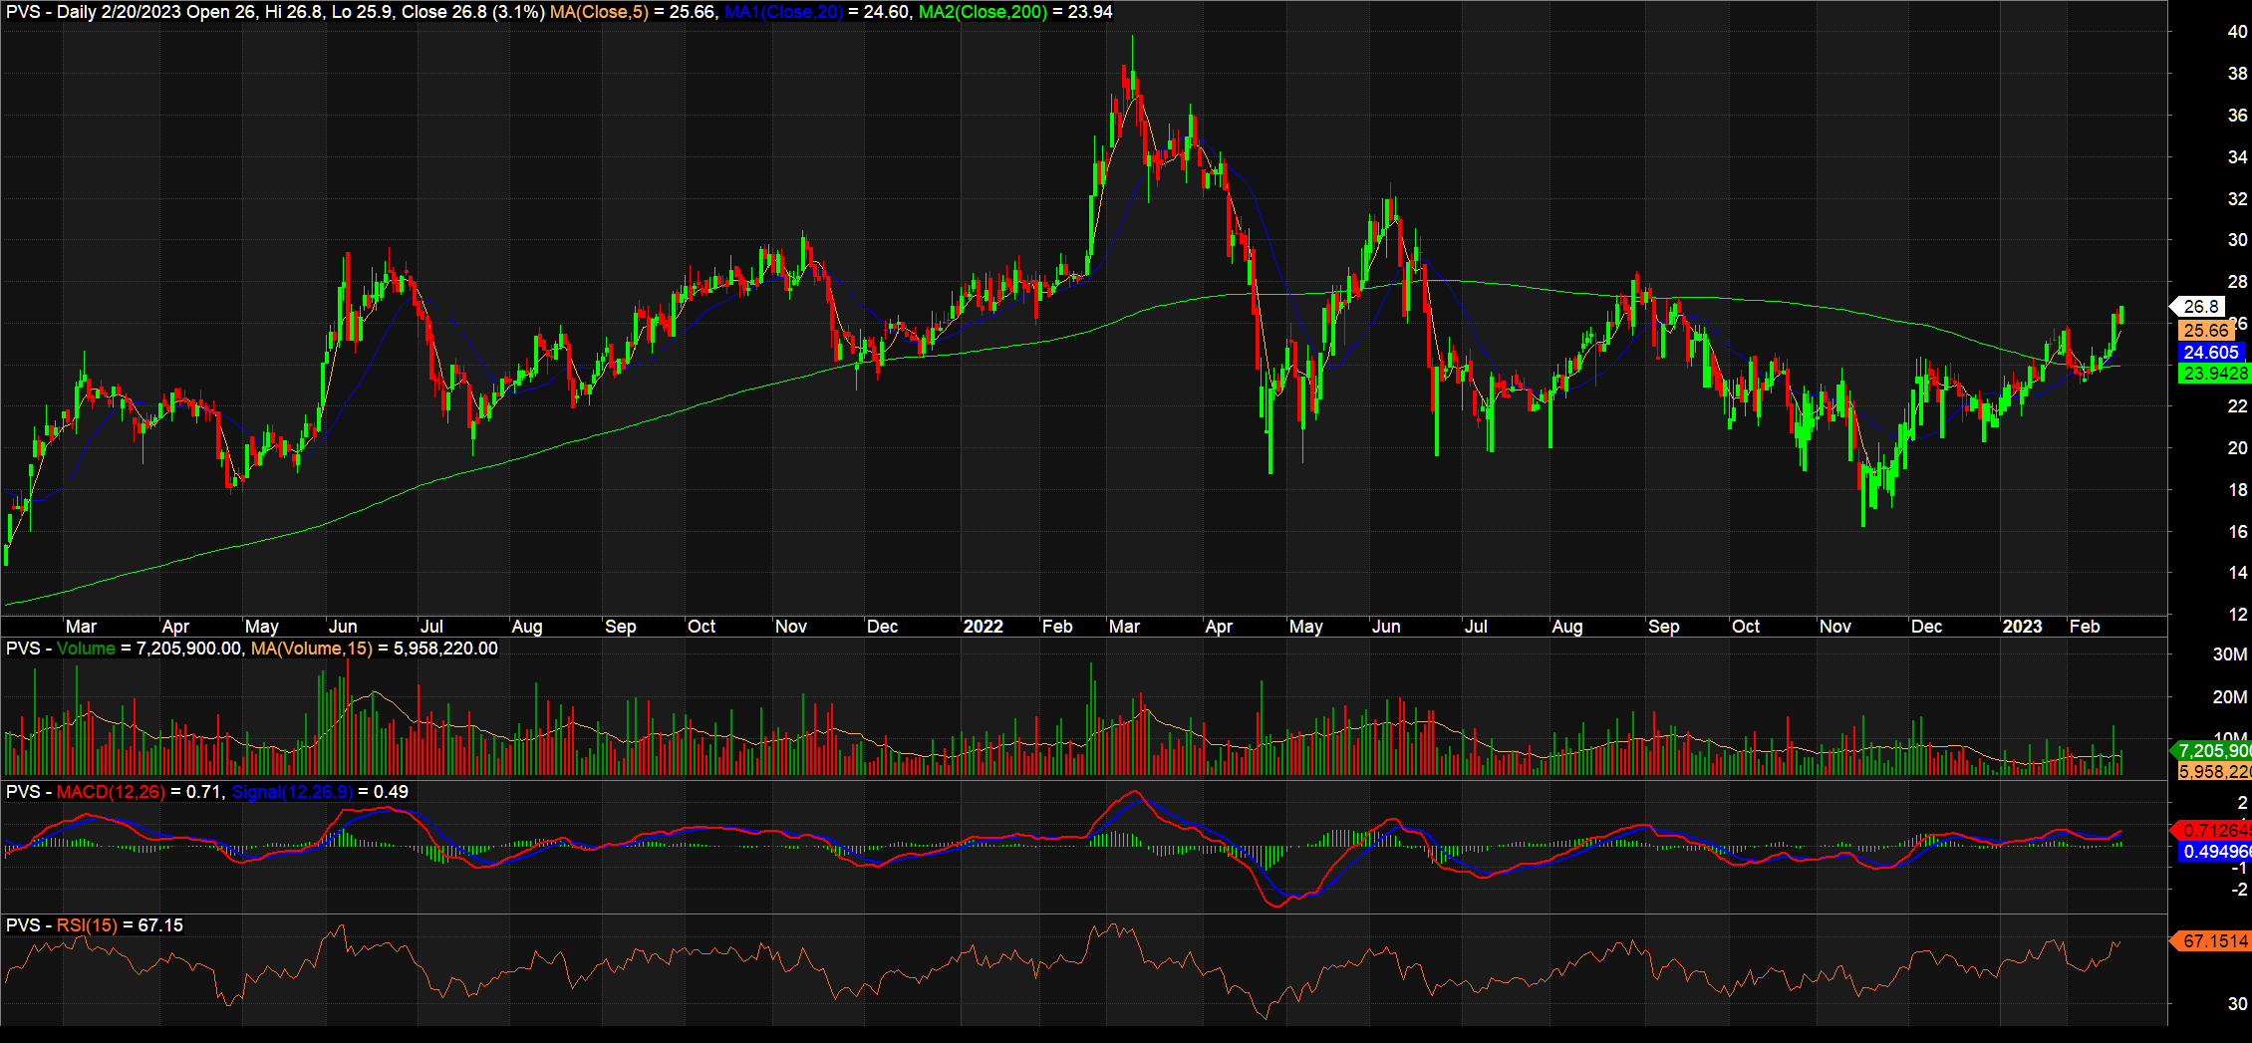Click the blue 24.605 price axis tag

(x=2210, y=353)
